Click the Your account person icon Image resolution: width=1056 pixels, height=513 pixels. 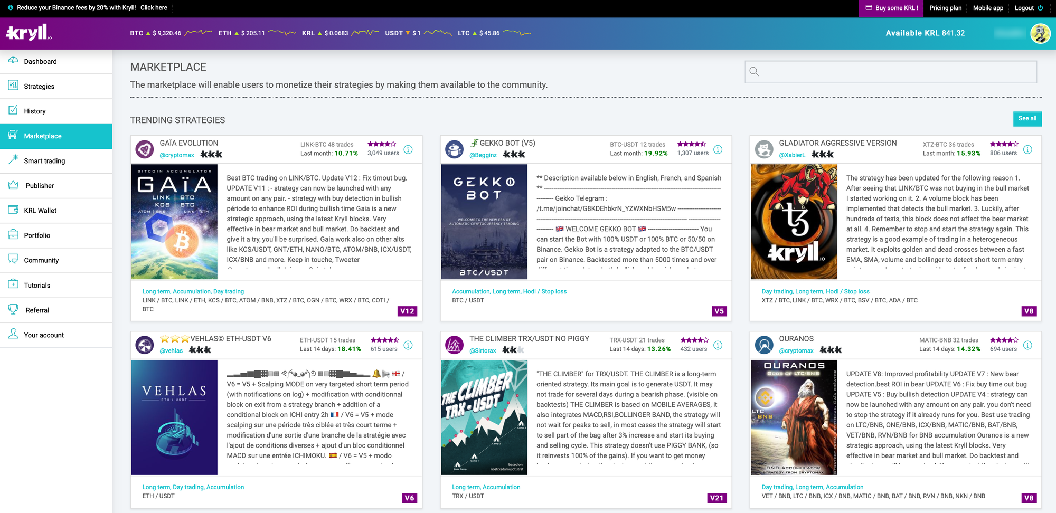coord(13,334)
